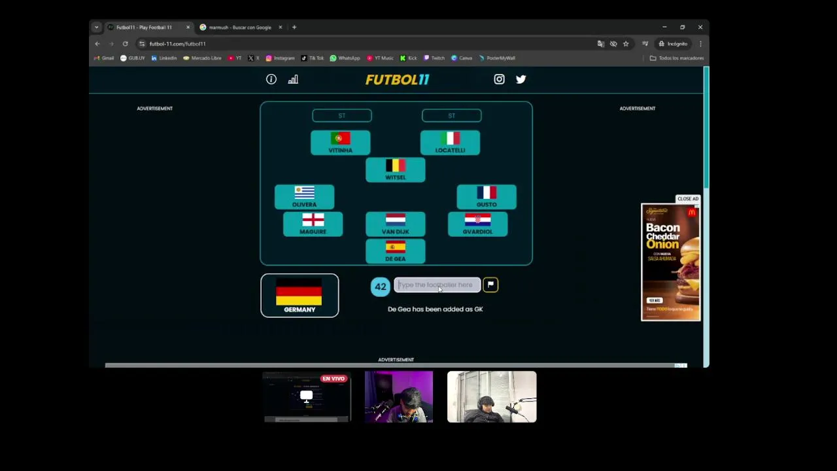Click the Van Dijk player card

(396, 224)
